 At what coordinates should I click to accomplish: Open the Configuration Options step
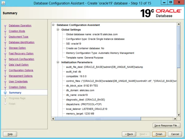pos(21,70)
